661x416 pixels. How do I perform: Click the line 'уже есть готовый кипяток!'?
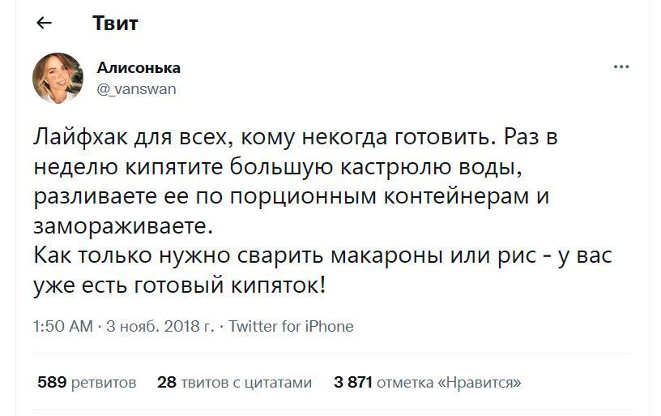pyautogui.click(x=180, y=285)
